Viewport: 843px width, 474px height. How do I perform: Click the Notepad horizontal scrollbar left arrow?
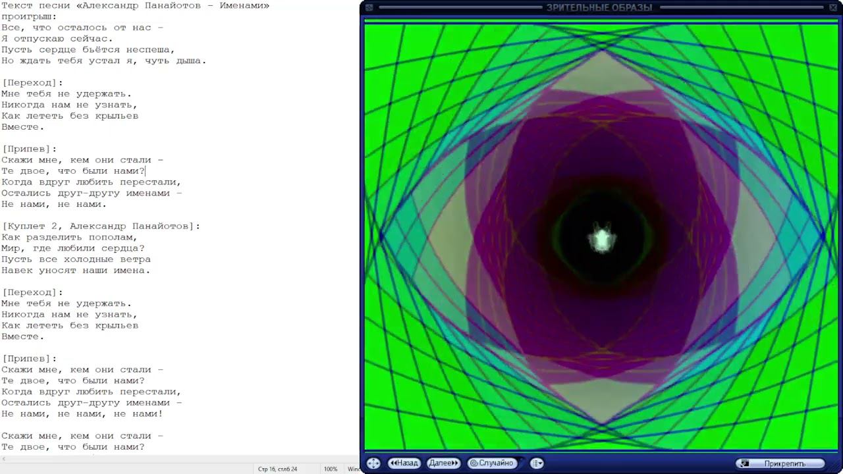coord(3,458)
